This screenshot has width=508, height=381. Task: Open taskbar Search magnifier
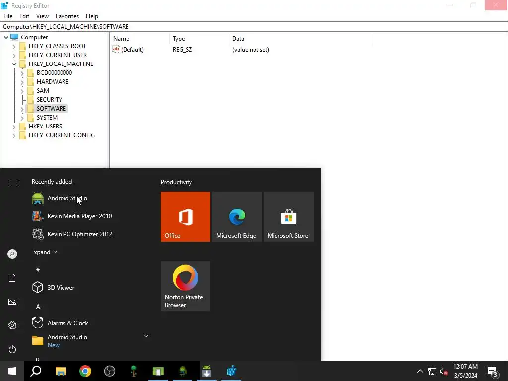click(x=36, y=371)
